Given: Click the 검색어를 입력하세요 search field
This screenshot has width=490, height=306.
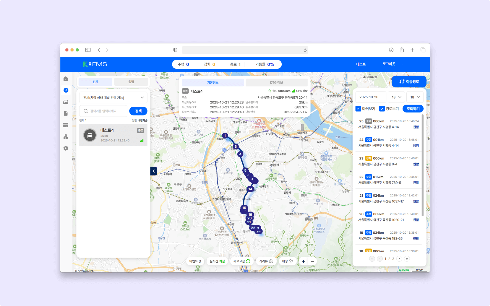Looking at the screenshot, I should 103,111.
